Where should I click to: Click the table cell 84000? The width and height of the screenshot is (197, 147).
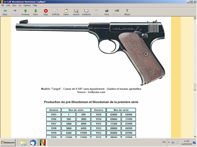(114, 128)
